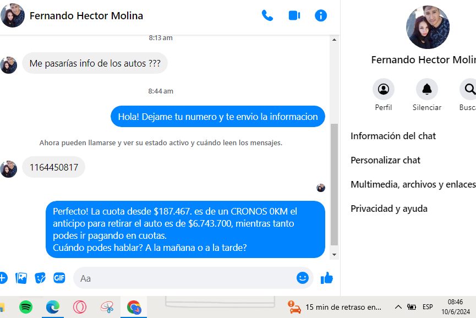The height and width of the screenshot is (318, 476).
Task: Click the chat scrollbar thumb
Action: coord(334,184)
